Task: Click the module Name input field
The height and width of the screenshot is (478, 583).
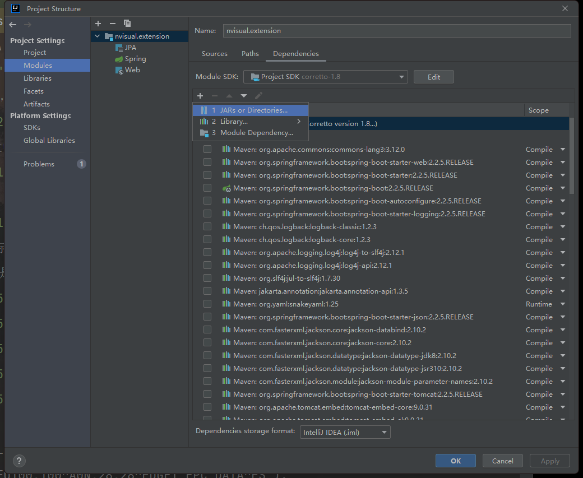Action: point(396,31)
